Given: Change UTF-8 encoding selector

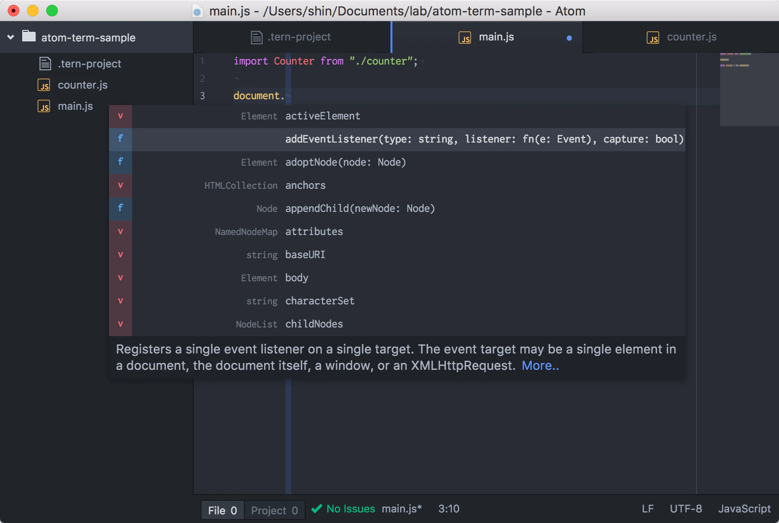Looking at the screenshot, I should 686,509.
